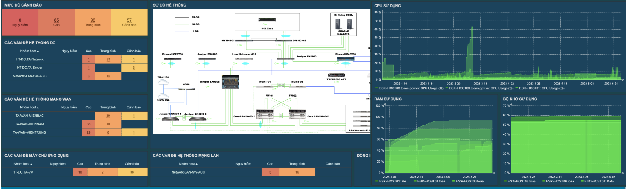Click 3 Cao in the mạng LAN table
Image resolution: width=626 pixels, height=189 pixels.
[270, 172]
